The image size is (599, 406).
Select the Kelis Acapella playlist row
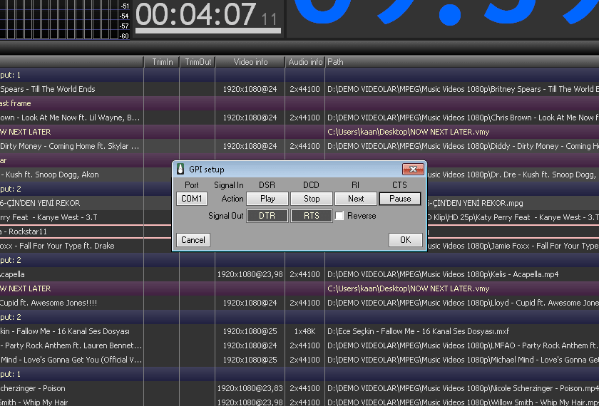71,274
